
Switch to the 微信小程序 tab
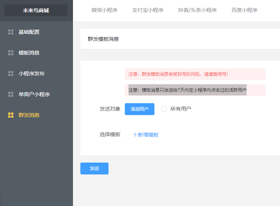point(104,10)
